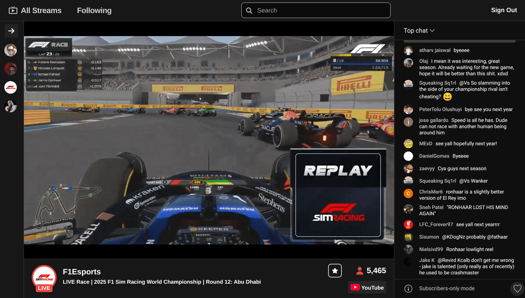Image resolution: width=525 pixels, height=298 pixels.
Task: Switch to the Following tab
Action: [94, 10]
